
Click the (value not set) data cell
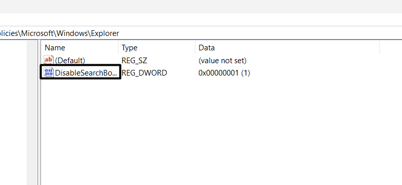click(x=223, y=61)
